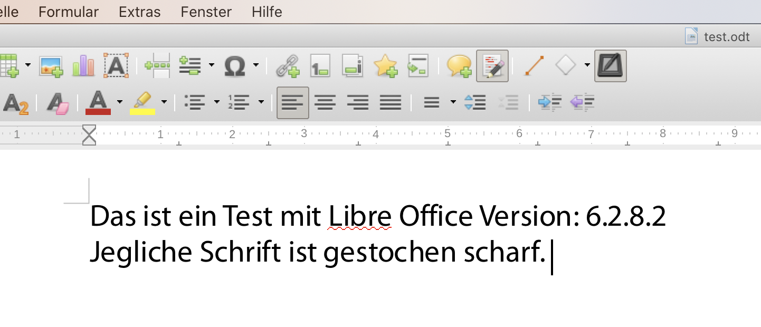This screenshot has width=761, height=327.
Task: Insert a text box
Action: 116,66
